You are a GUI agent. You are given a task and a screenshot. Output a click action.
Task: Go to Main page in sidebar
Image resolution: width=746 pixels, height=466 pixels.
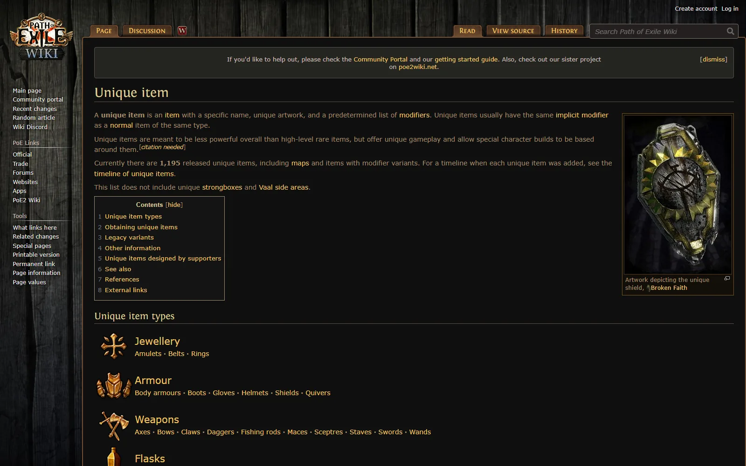[x=27, y=90]
